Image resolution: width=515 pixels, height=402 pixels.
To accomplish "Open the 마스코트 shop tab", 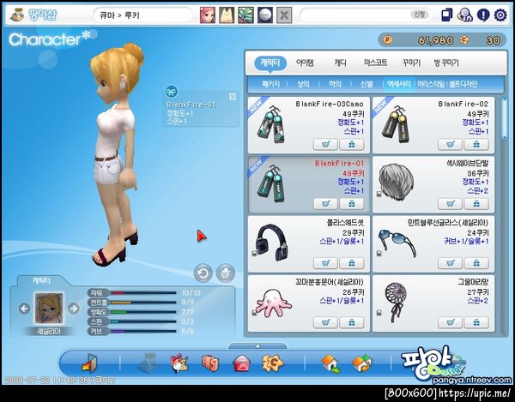I will (x=375, y=63).
